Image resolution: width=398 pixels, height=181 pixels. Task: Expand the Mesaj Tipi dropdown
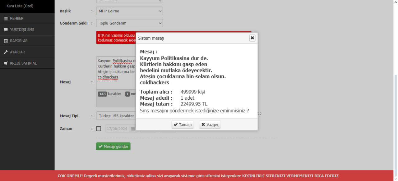(116, 116)
